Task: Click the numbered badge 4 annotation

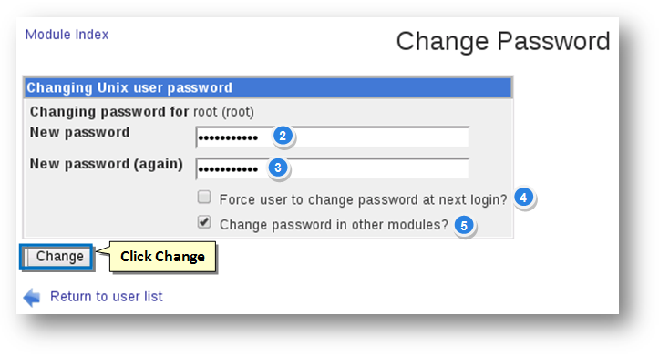Action: (x=523, y=198)
